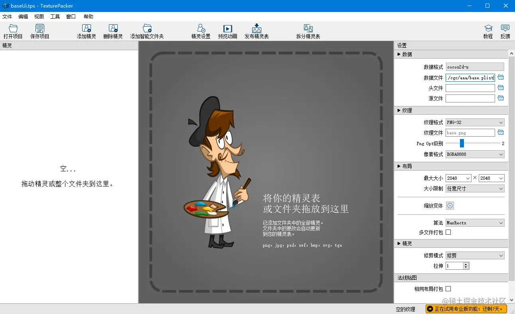The width and height of the screenshot is (515, 314).
Task: Collapse the 精灵 section in settings panel
Action: tap(399, 243)
